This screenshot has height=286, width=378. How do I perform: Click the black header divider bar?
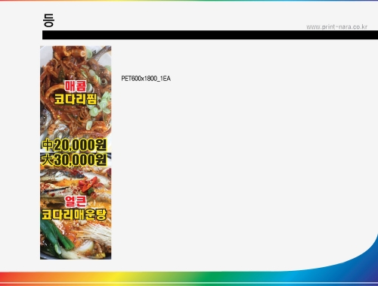click(x=210, y=35)
